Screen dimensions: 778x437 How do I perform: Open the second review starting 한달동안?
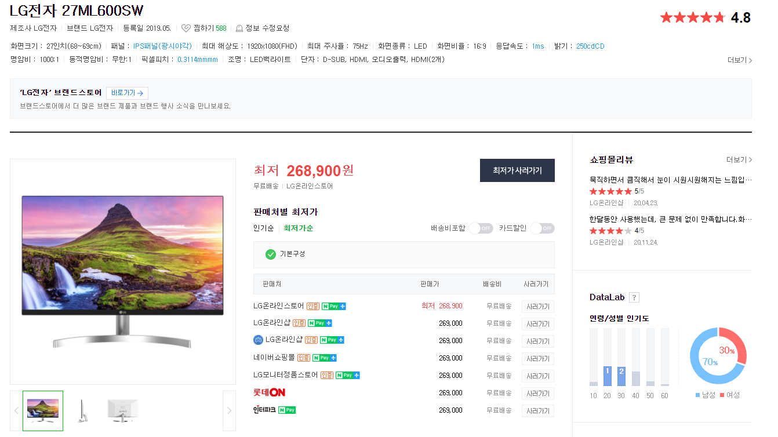click(x=671, y=219)
